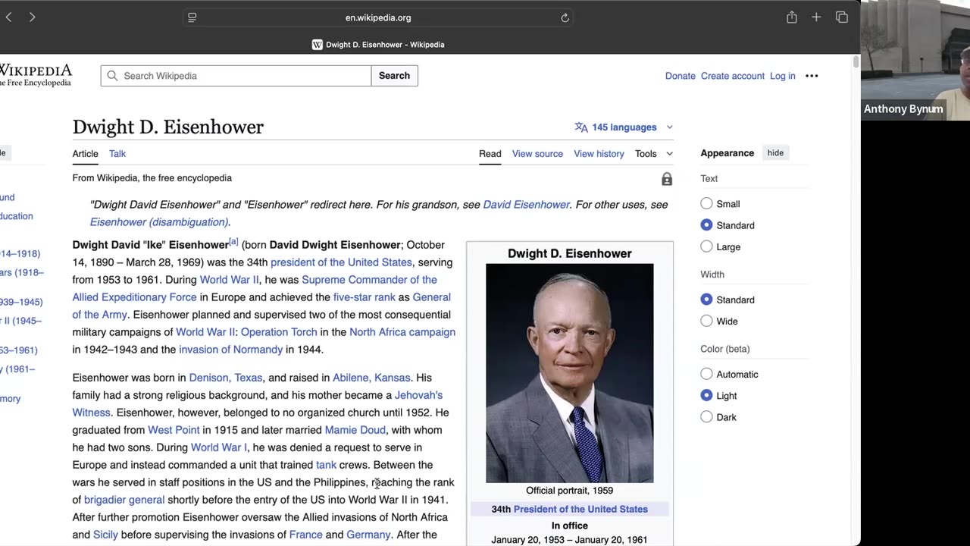The image size is (970, 546).
Task: Open the footnote [a] reference
Action: (x=233, y=242)
